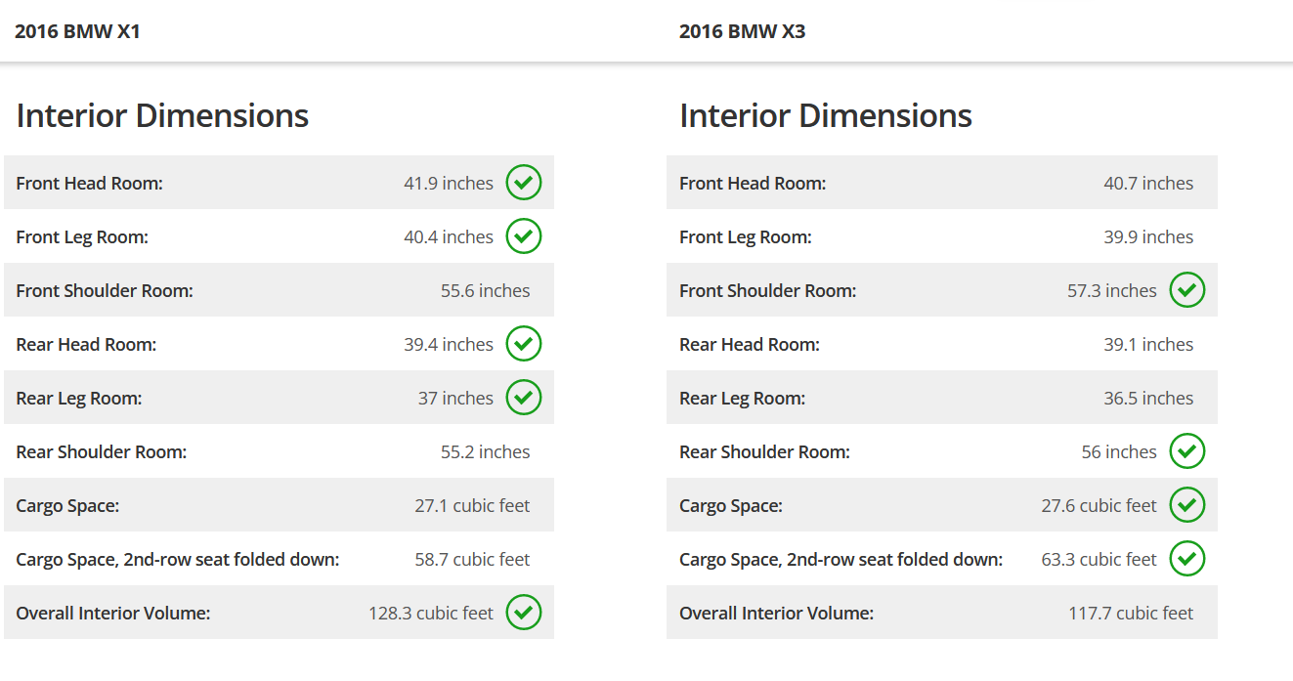Image resolution: width=1293 pixels, height=681 pixels.
Task: Click the X3 Rear Head Room label
Action: point(750,345)
